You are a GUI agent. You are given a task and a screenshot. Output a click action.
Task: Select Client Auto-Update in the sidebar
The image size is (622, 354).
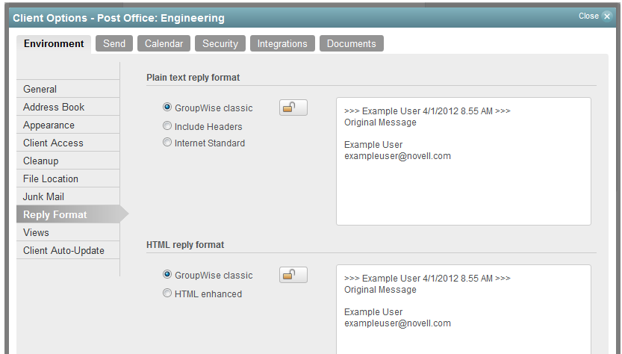(x=63, y=250)
